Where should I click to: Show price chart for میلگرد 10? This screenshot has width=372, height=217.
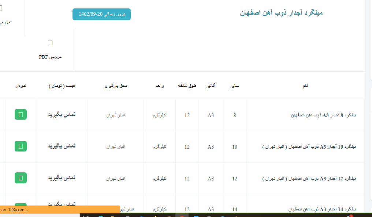tap(21, 146)
